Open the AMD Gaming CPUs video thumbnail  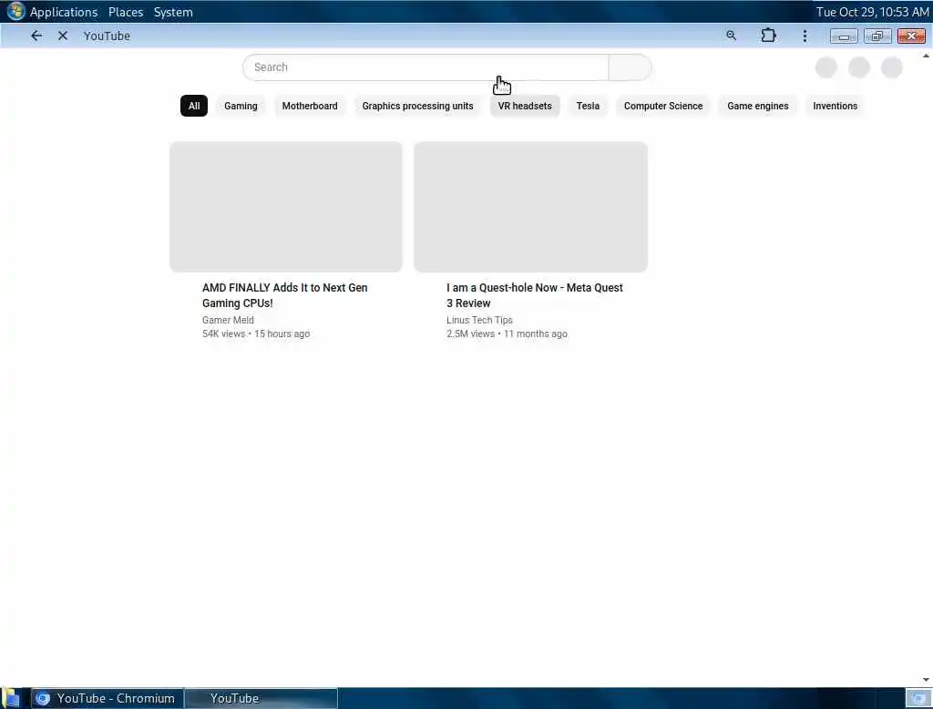[285, 207]
